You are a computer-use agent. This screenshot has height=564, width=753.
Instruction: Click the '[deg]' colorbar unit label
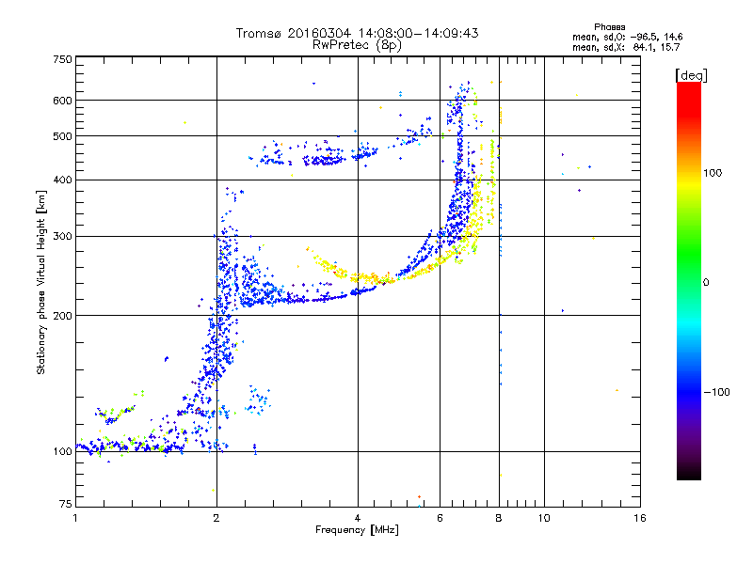pos(691,76)
